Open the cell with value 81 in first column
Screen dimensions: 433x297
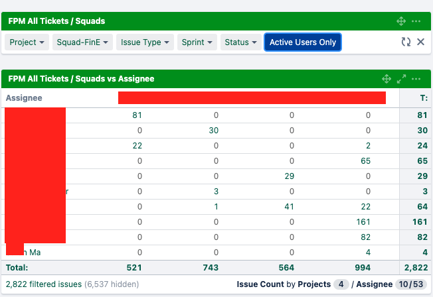137,115
